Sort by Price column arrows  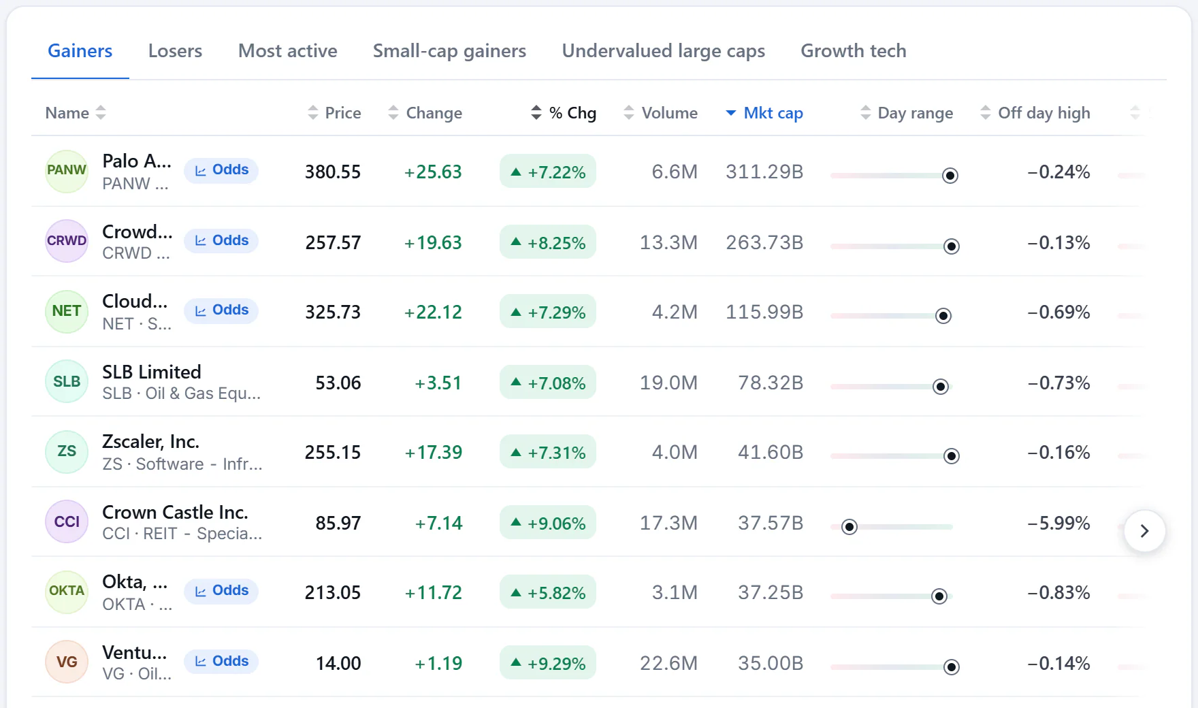click(x=313, y=113)
